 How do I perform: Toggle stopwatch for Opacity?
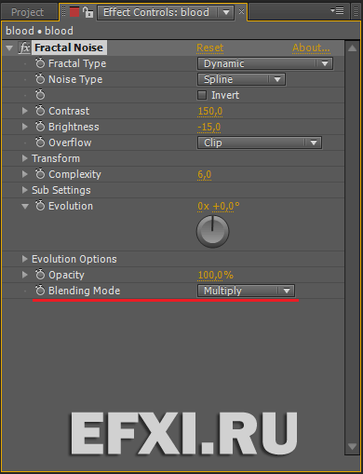pos(40,275)
